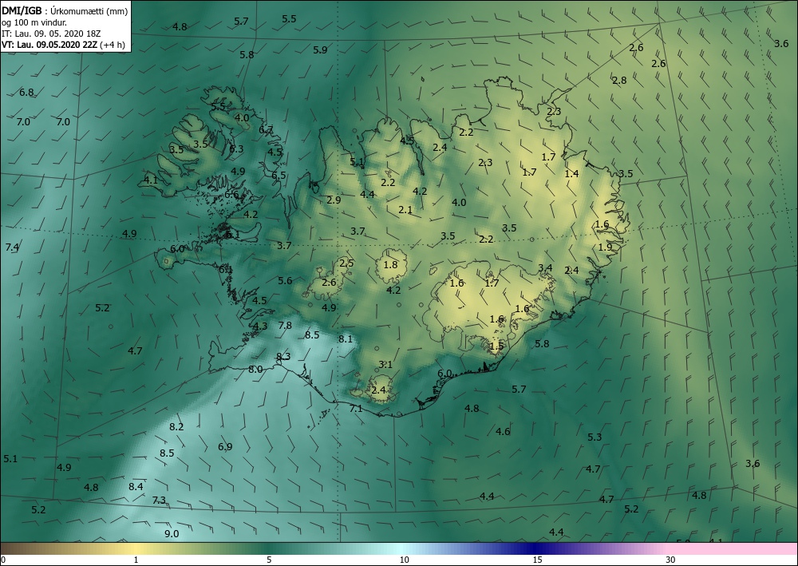Image resolution: width=798 pixels, height=566 pixels.
Task: Click the 2.5 value beside the glacier outline
Action: 346,263
